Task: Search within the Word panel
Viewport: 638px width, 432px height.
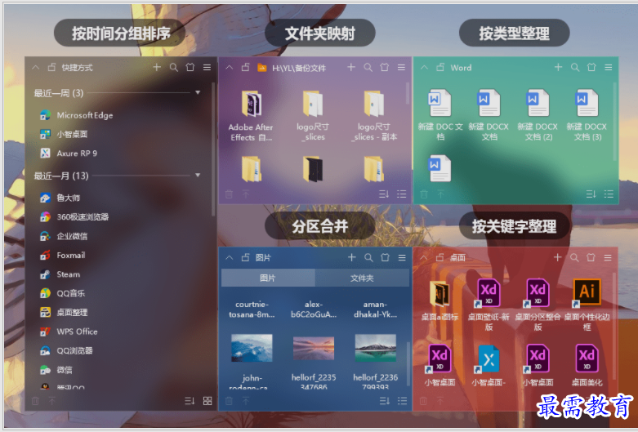Action: pyautogui.click(x=575, y=68)
